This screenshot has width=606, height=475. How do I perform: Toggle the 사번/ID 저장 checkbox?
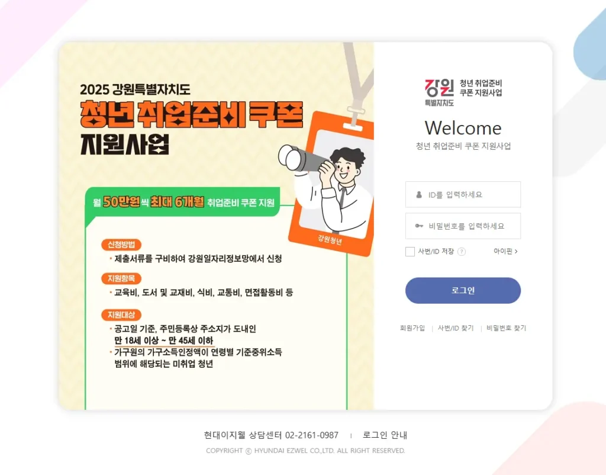click(x=410, y=252)
